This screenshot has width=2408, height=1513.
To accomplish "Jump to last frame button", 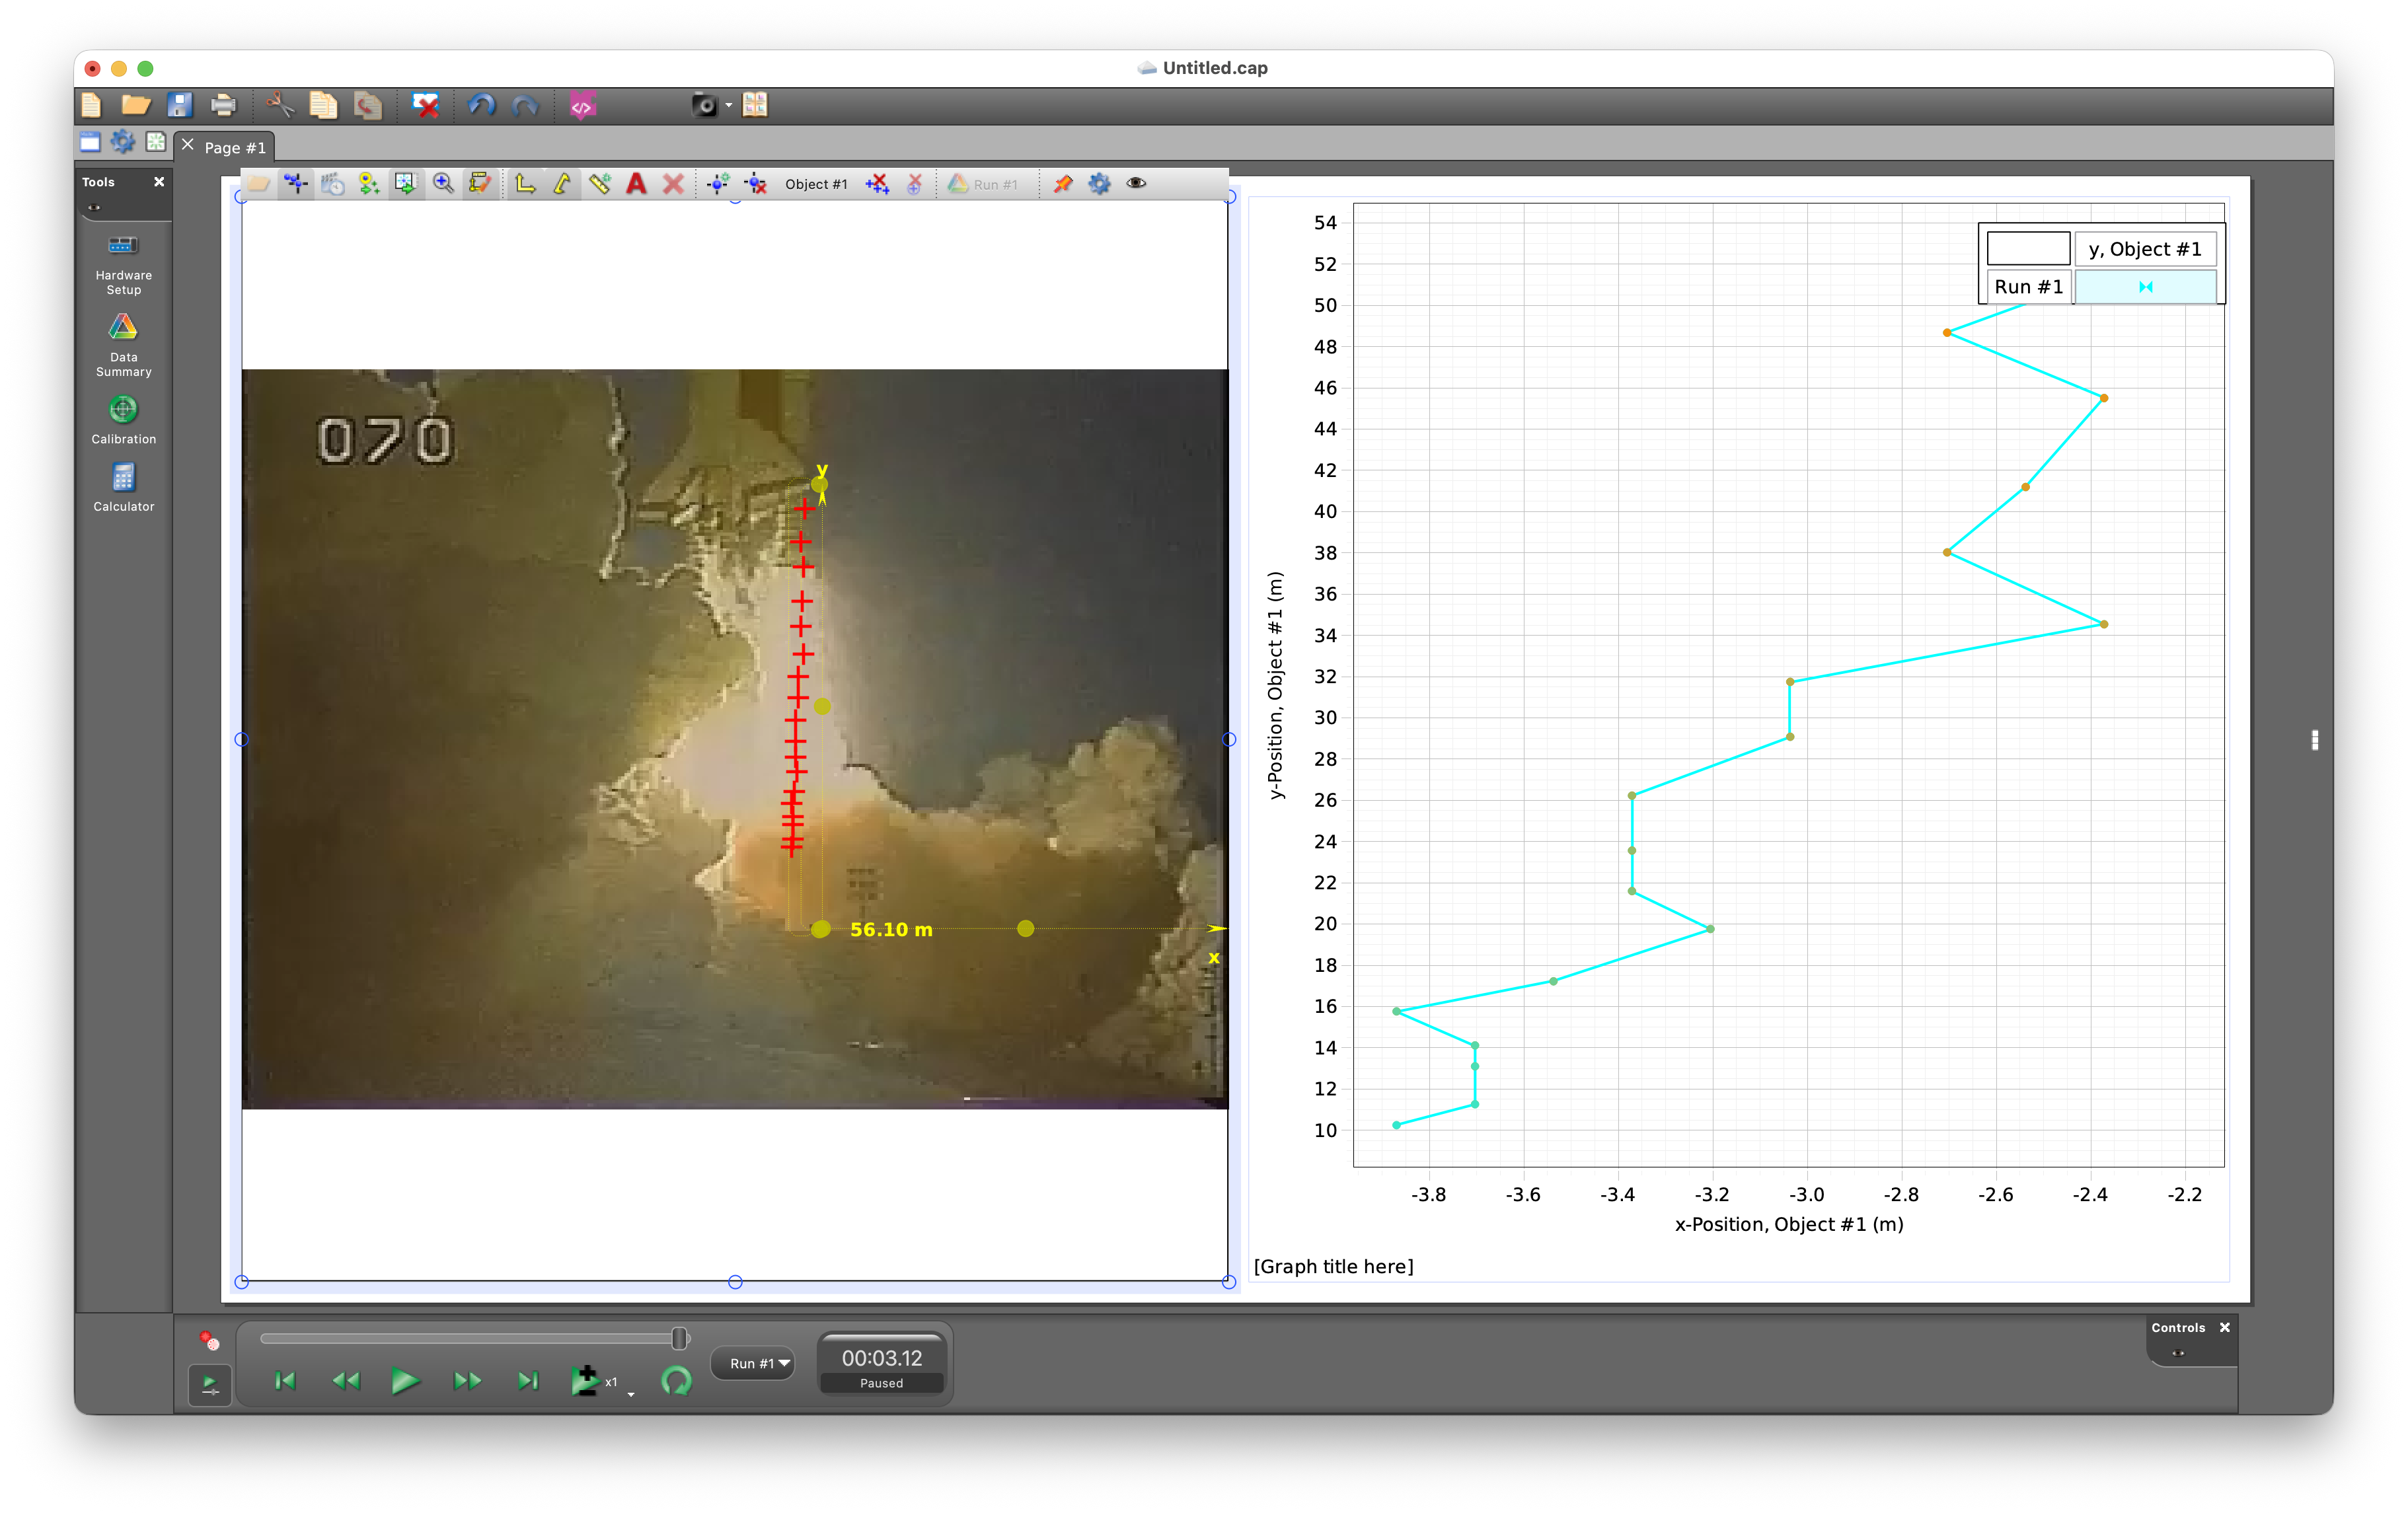I will pyautogui.click(x=528, y=1381).
